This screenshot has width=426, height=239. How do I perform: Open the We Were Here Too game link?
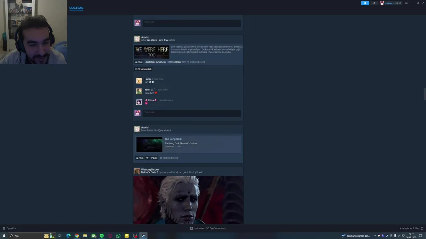click(157, 40)
